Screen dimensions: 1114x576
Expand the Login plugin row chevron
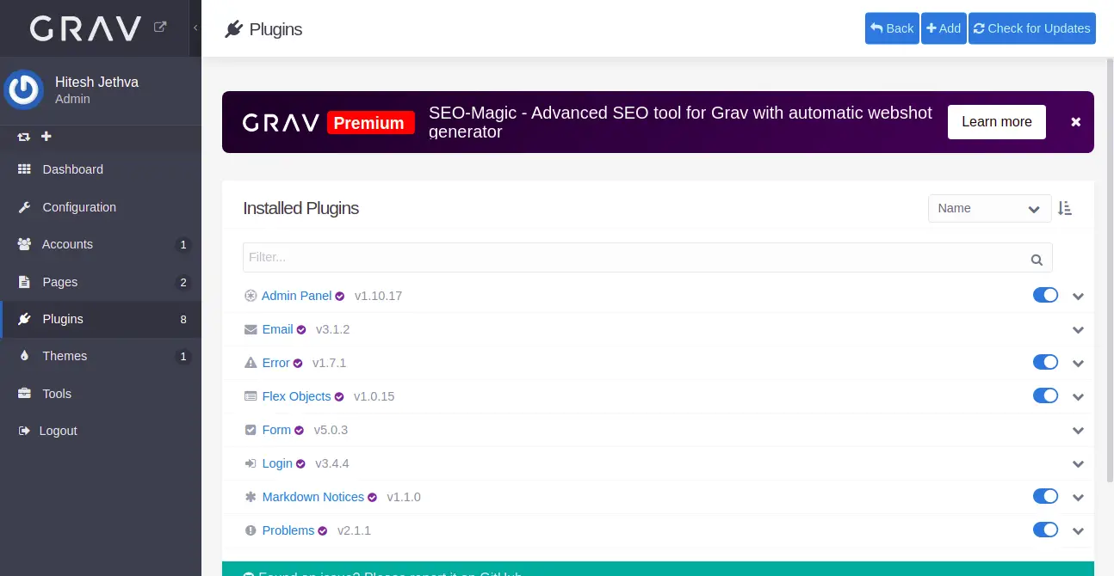(x=1078, y=464)
